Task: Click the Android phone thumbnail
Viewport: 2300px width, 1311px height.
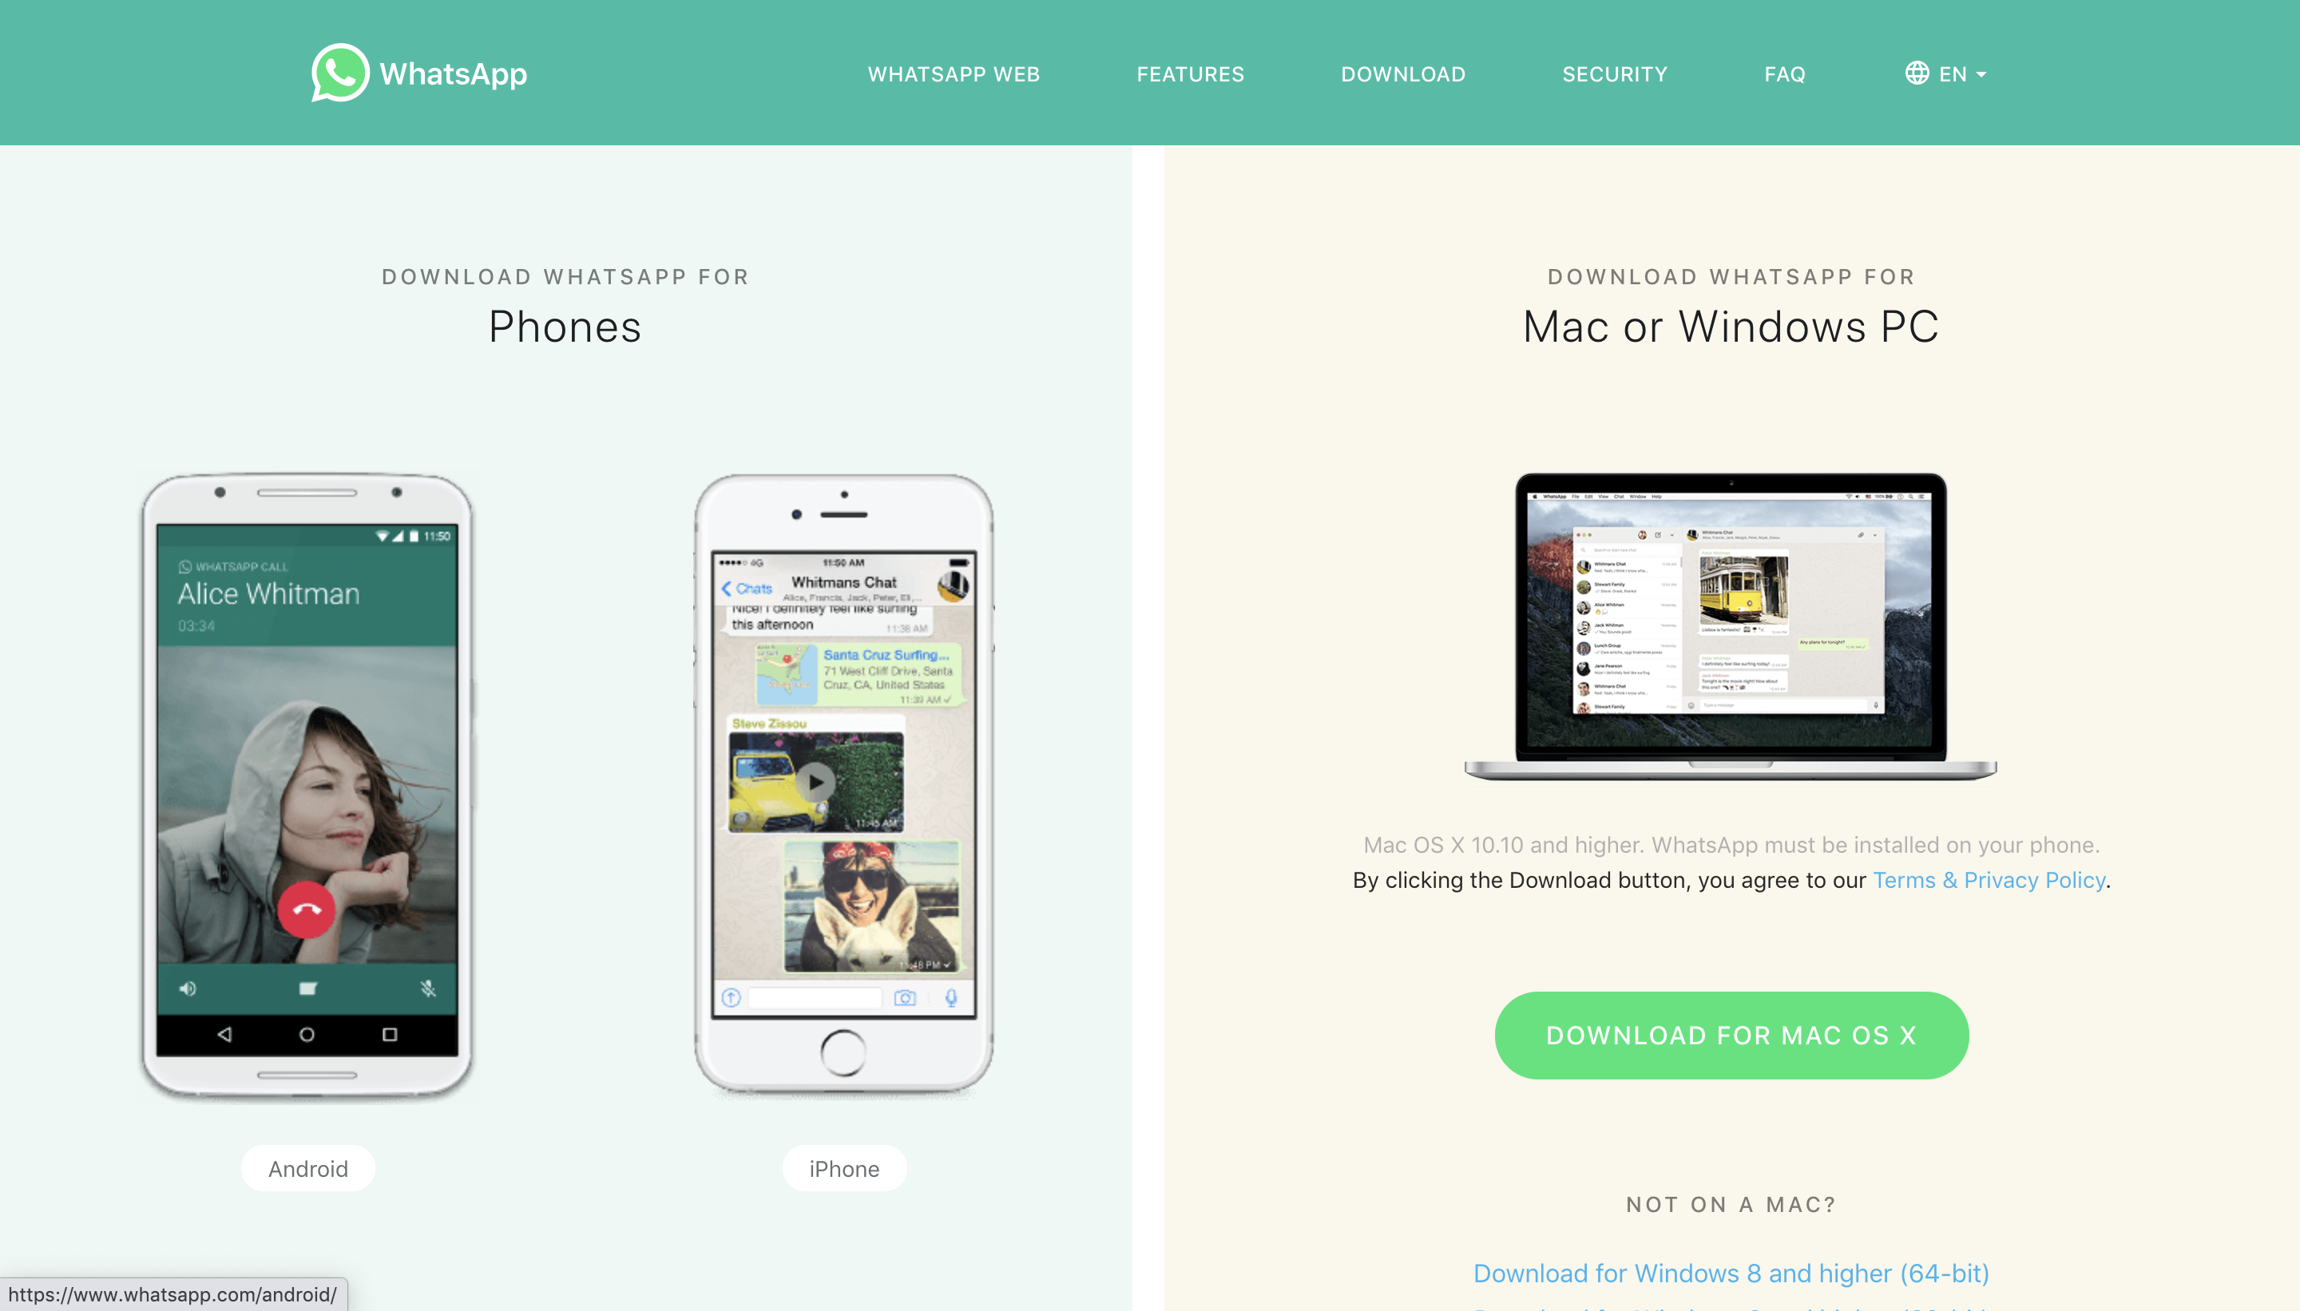Action: [x=310, y=790]
